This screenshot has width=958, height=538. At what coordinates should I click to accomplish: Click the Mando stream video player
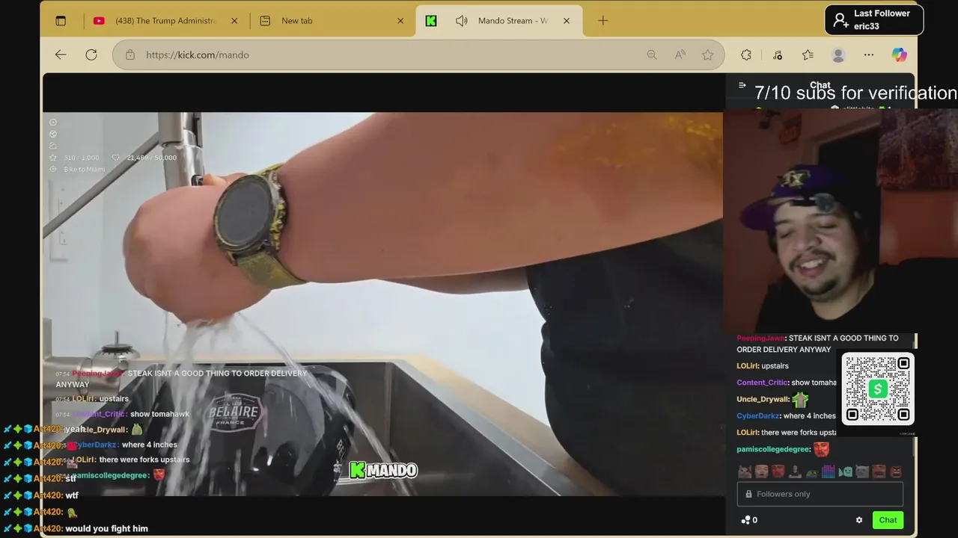click(382, 303)
